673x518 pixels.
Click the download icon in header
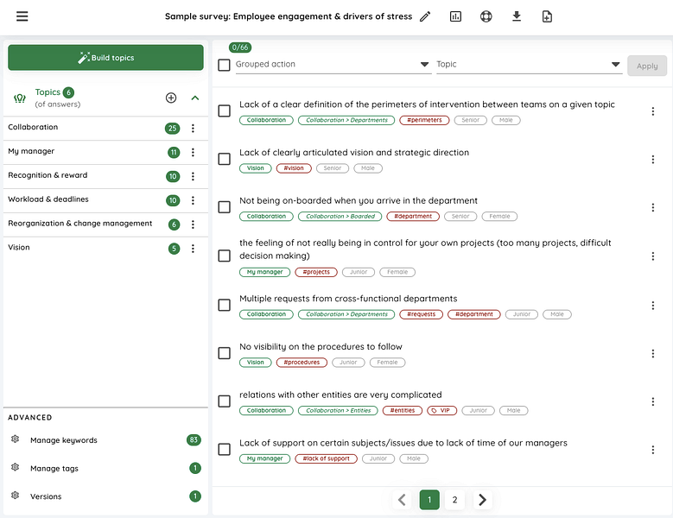517,16
